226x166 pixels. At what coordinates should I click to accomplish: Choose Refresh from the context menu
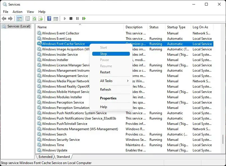(105, 90)
